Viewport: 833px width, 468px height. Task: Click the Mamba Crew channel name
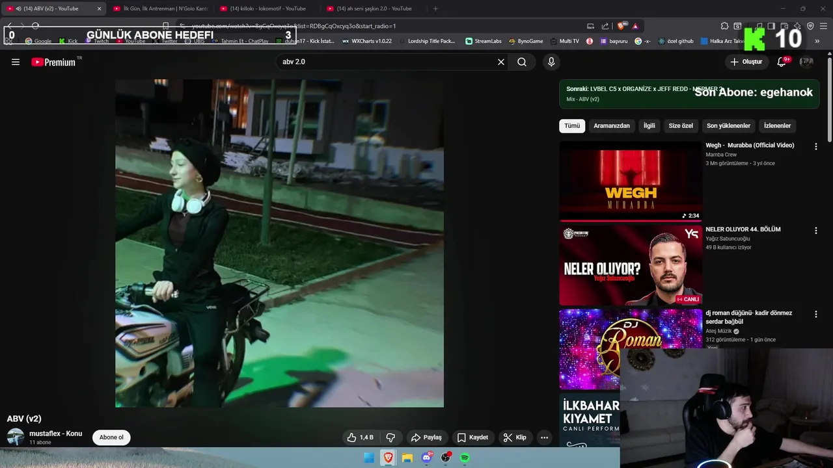[721, 155]
